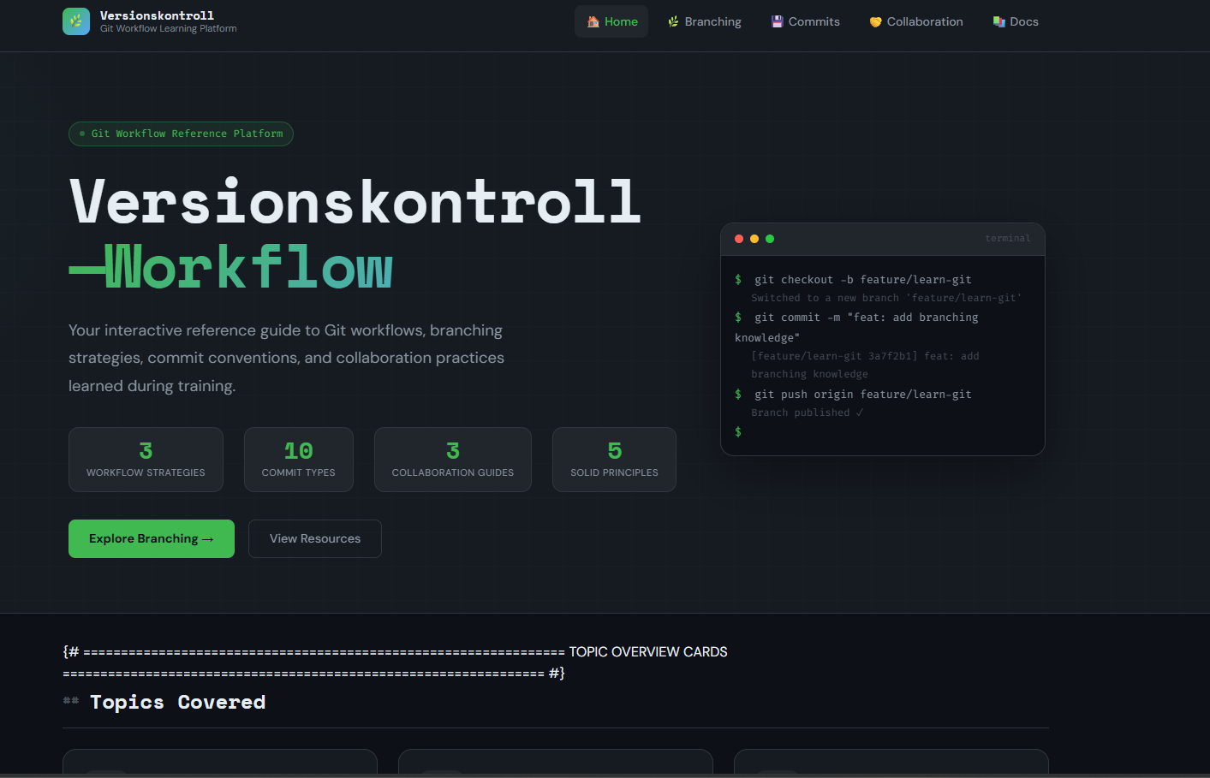Select the 3 Collaboration Guides stat card

click(453, 460)
